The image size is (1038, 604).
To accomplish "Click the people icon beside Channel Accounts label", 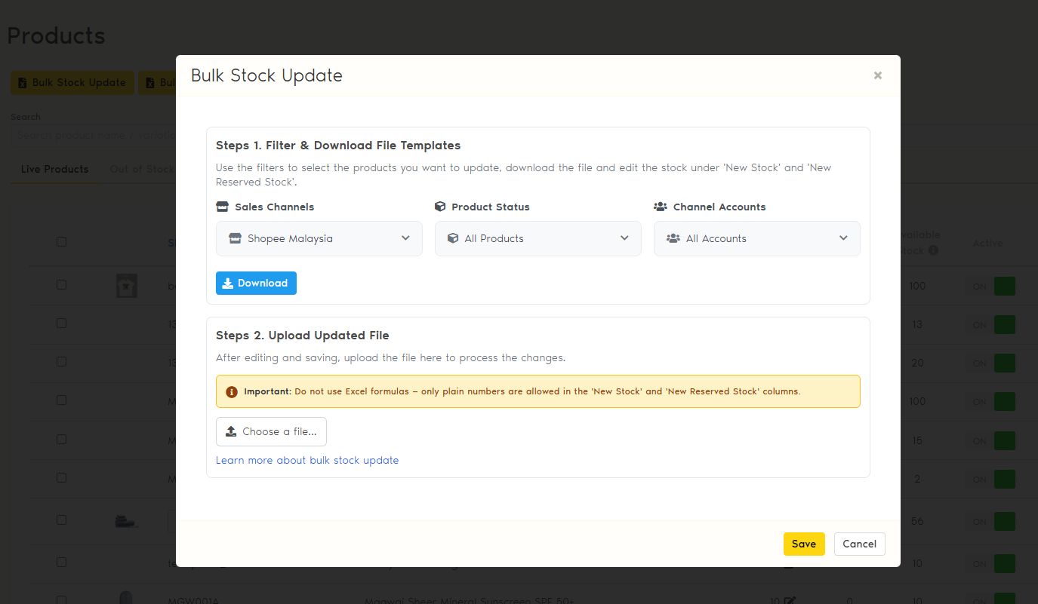I will tap(660, 206).
